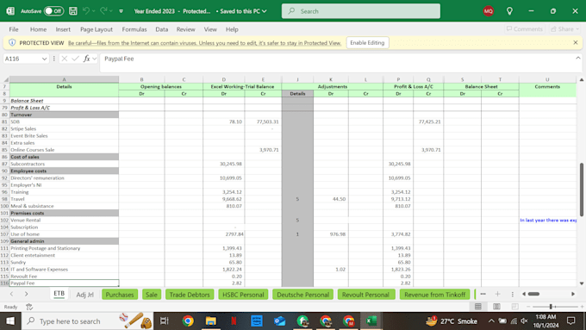Click the formula bar Enter checkmark icon
This screenshot has height=330, width=586.
click(x=76, y=59)
